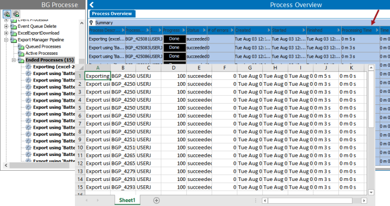This screenshot has width=390, height=206.
Task: Open the Processing Time column header arrow
Action: point(377,30)
